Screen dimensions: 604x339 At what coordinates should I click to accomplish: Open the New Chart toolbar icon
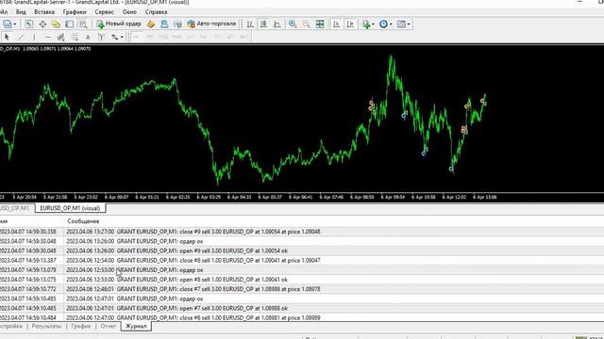coord(7,24)
